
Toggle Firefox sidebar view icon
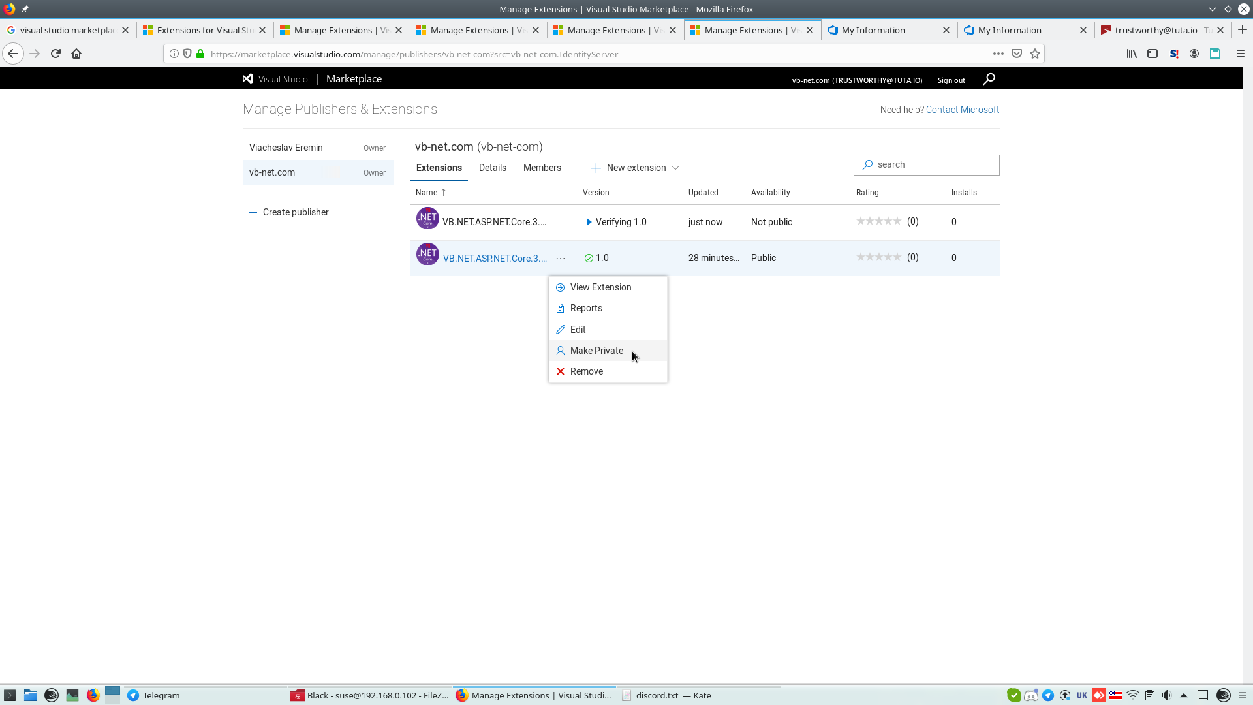(x=1152, y=54)
